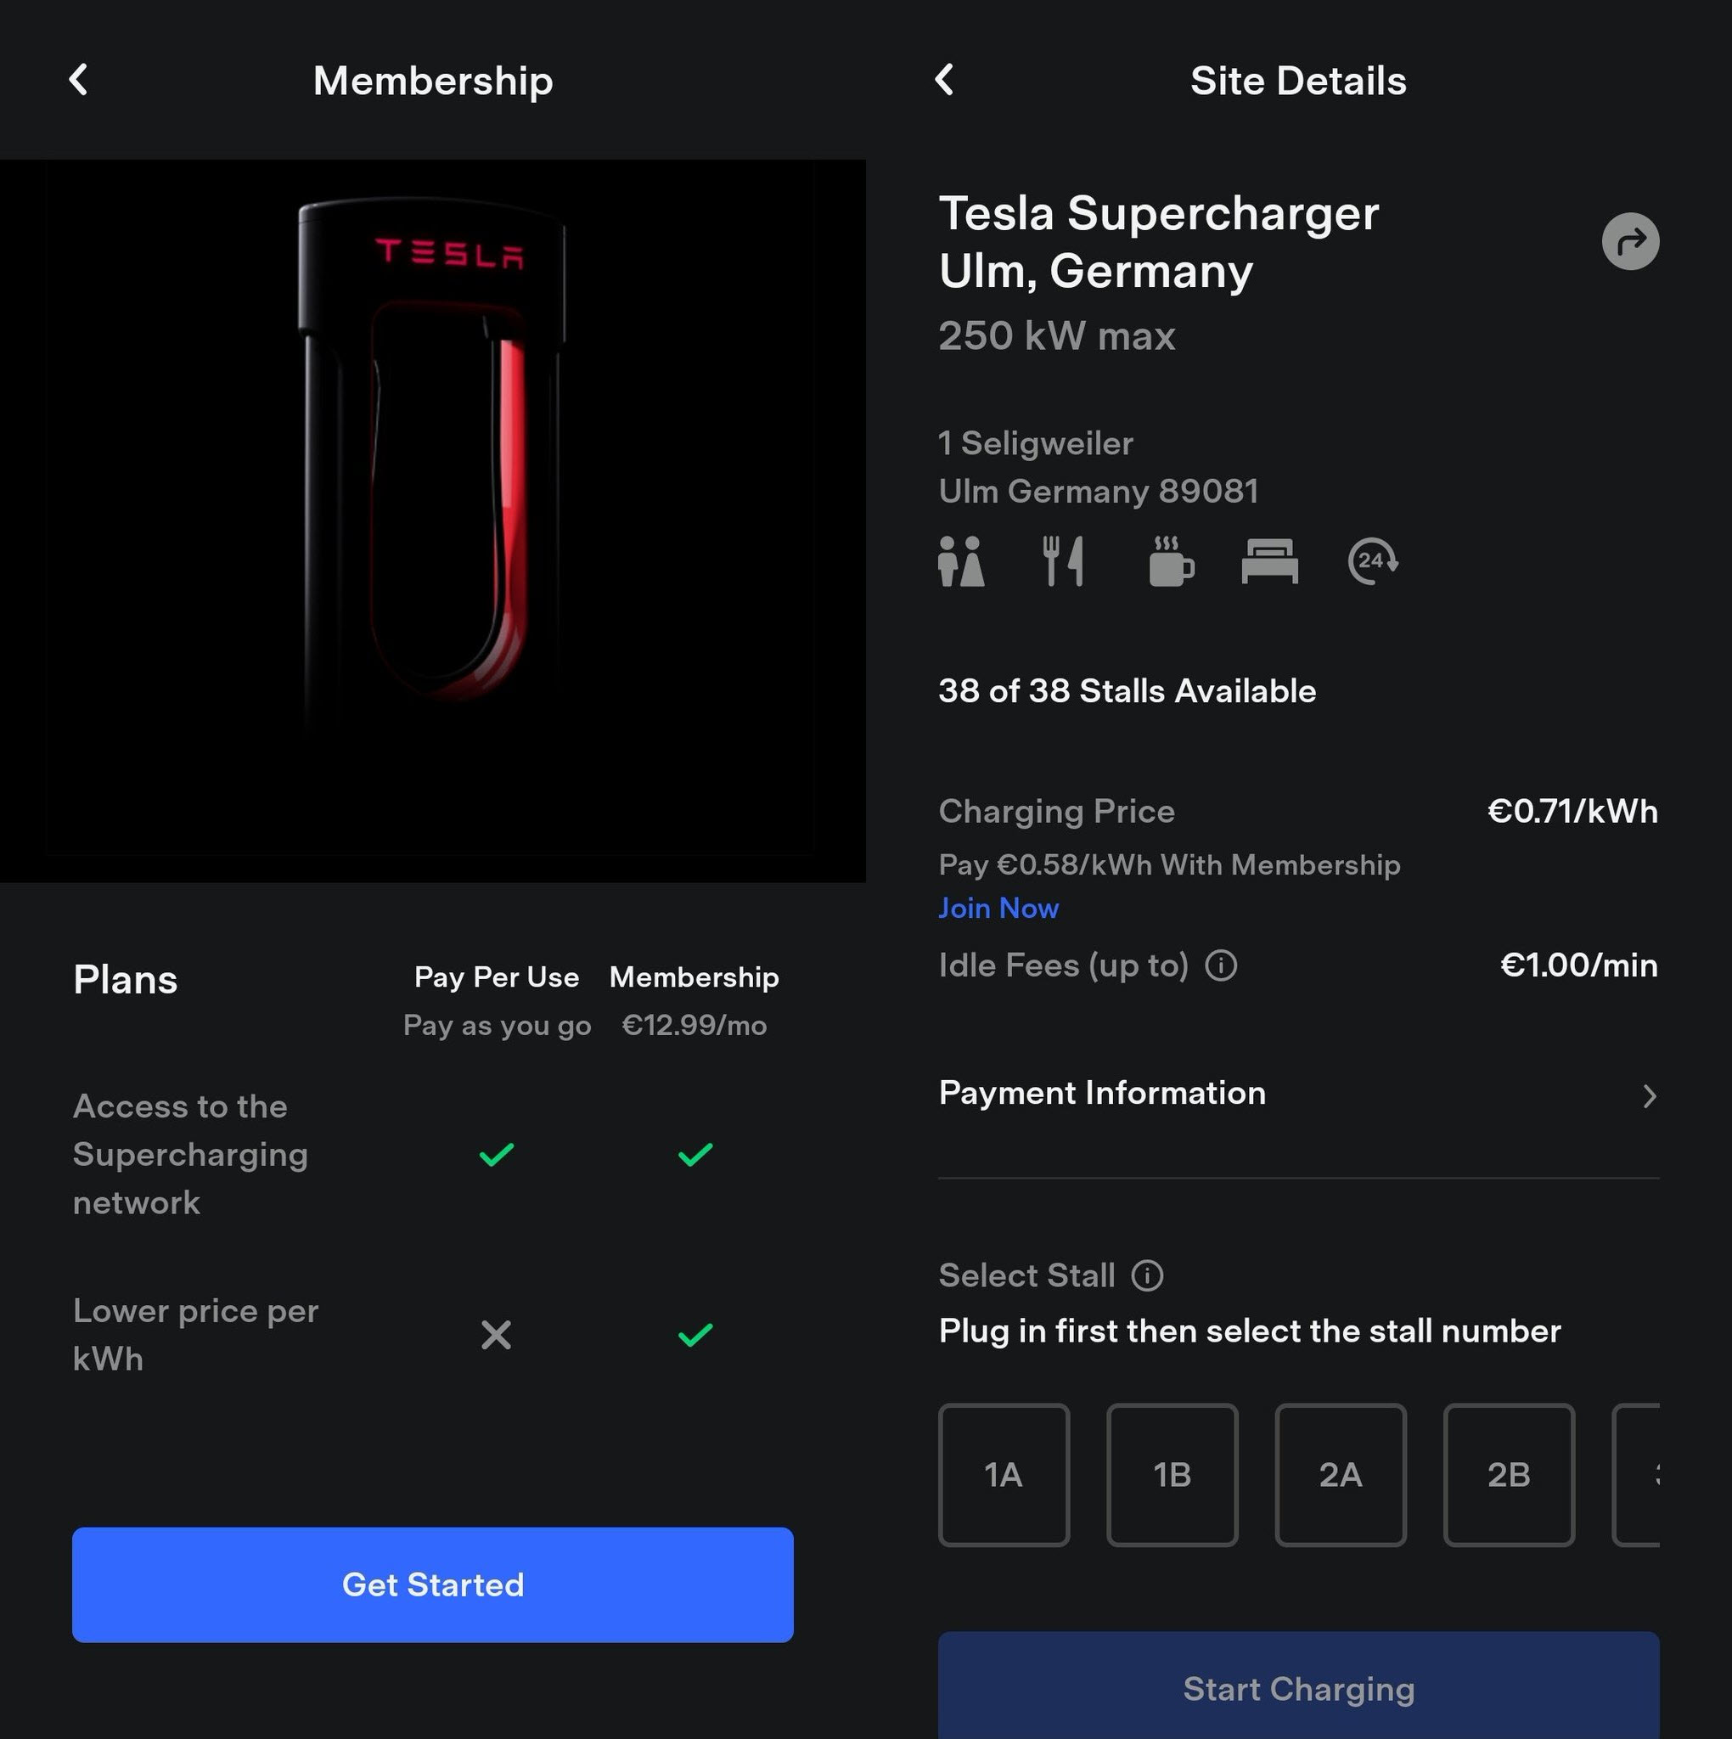This screenshot has height=1739, width=1732.
Task: Tap the Tesla Supercharger promo image
Action: point(433,521)
